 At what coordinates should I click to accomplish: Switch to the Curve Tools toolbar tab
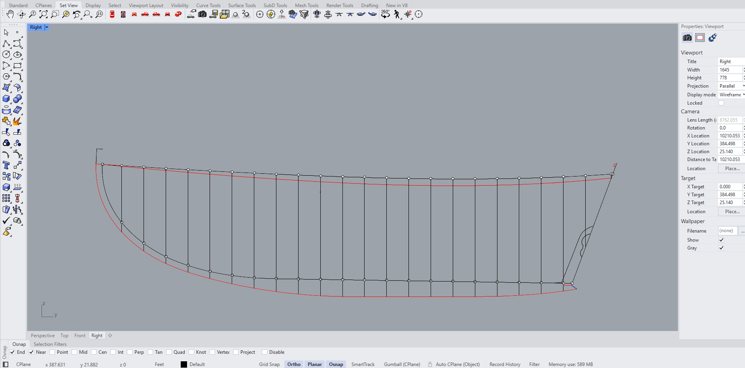click(208, 6)
